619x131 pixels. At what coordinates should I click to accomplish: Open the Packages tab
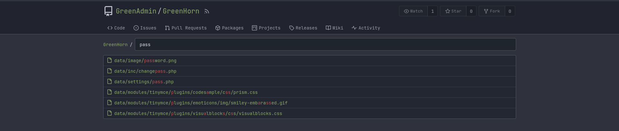click(229, 28)
